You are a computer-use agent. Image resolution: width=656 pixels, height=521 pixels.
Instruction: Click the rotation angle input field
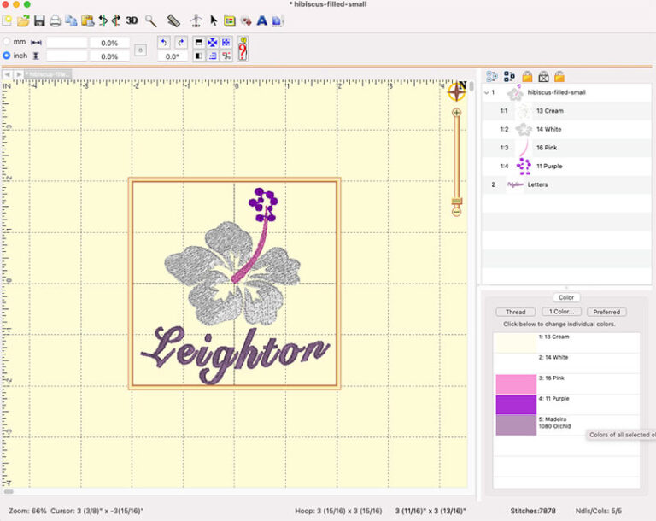[173, 56]
